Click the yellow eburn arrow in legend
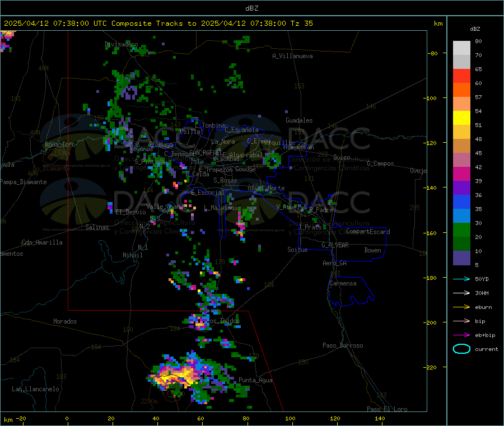 tap(461, 307)
